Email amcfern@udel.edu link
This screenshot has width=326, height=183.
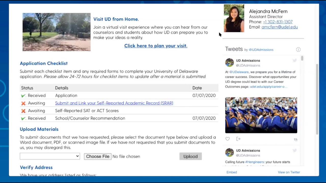pyautogui.click(x=280, y=27)
